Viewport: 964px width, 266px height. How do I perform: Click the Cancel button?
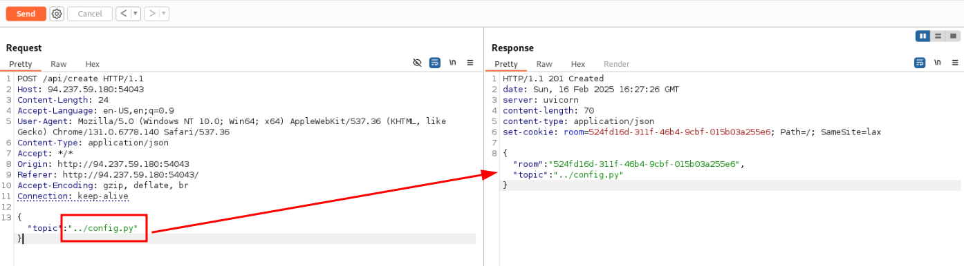pyautogui.click(x=90, y=14)
